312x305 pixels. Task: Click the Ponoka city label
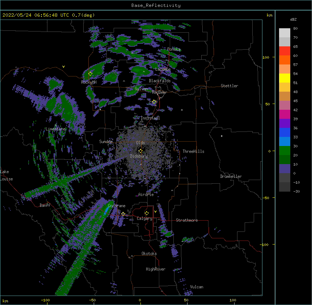(x=174, y=49)
